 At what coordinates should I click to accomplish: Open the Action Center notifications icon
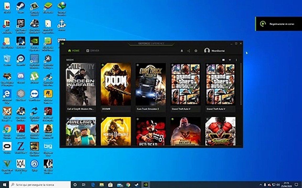coord(296,185)
